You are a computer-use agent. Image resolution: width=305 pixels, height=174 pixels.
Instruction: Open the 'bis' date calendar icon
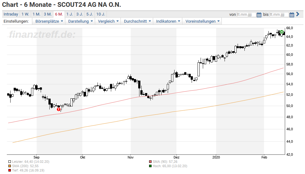292,15
